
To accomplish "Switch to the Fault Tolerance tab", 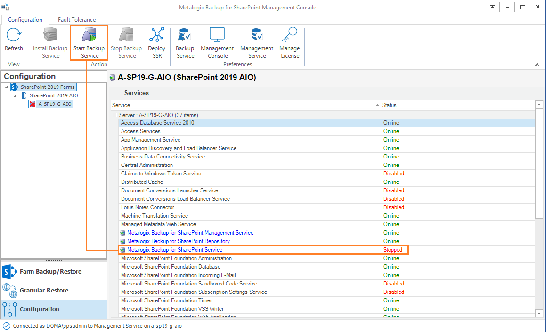I will click(x=77, y=20).
